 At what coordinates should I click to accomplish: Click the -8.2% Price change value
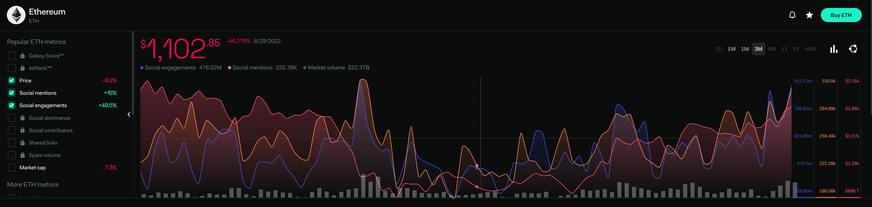(109, 81)
